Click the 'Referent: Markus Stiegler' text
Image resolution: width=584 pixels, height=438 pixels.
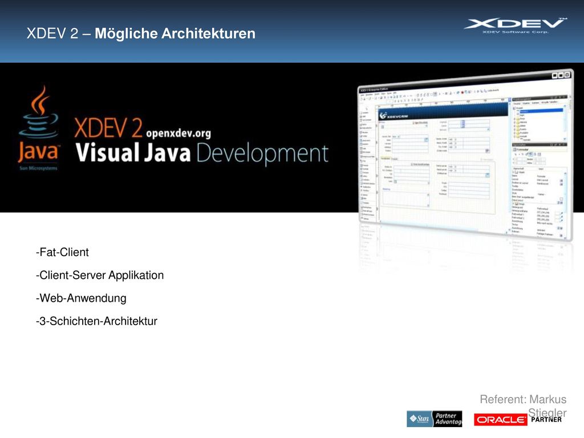coord(523,406)
